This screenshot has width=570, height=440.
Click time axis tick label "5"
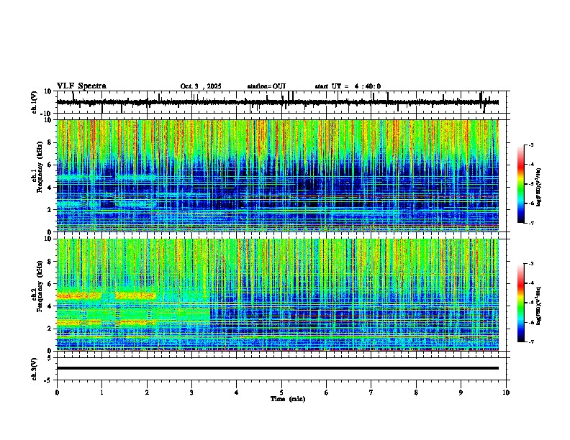pyautogui.click(x=281, y=393)
